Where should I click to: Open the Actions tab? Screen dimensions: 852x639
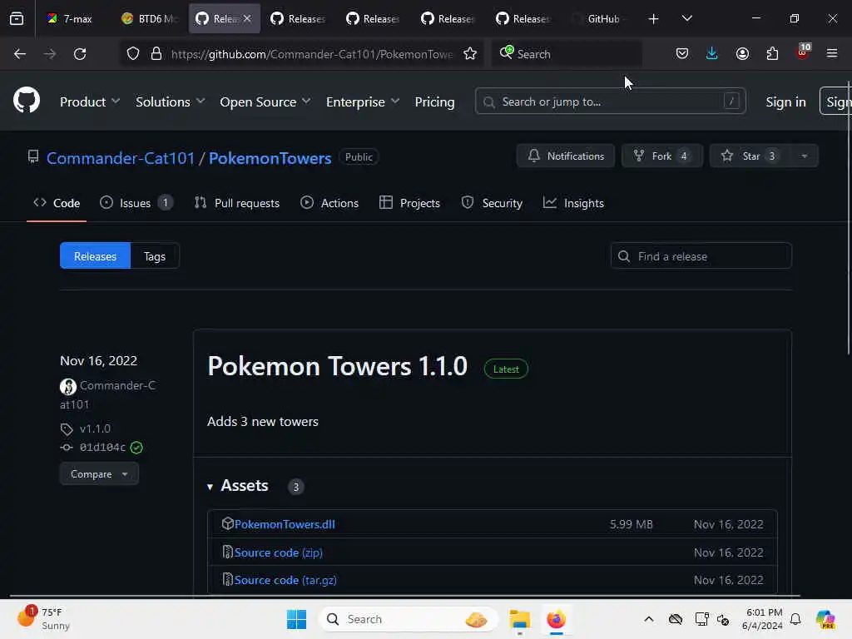pyautogui.click(x=329, y=203)
